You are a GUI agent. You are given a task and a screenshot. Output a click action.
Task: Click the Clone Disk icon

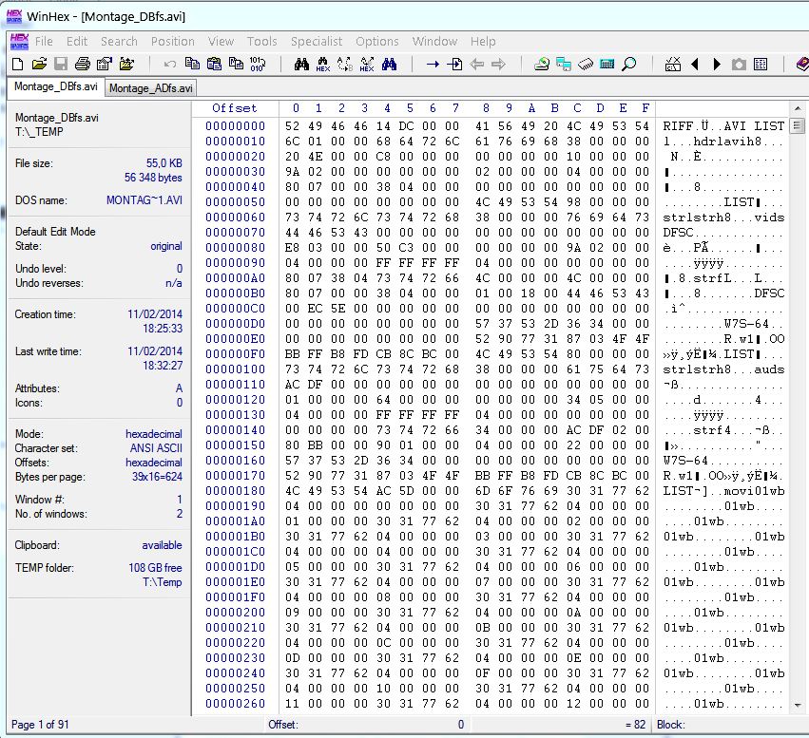564,64
